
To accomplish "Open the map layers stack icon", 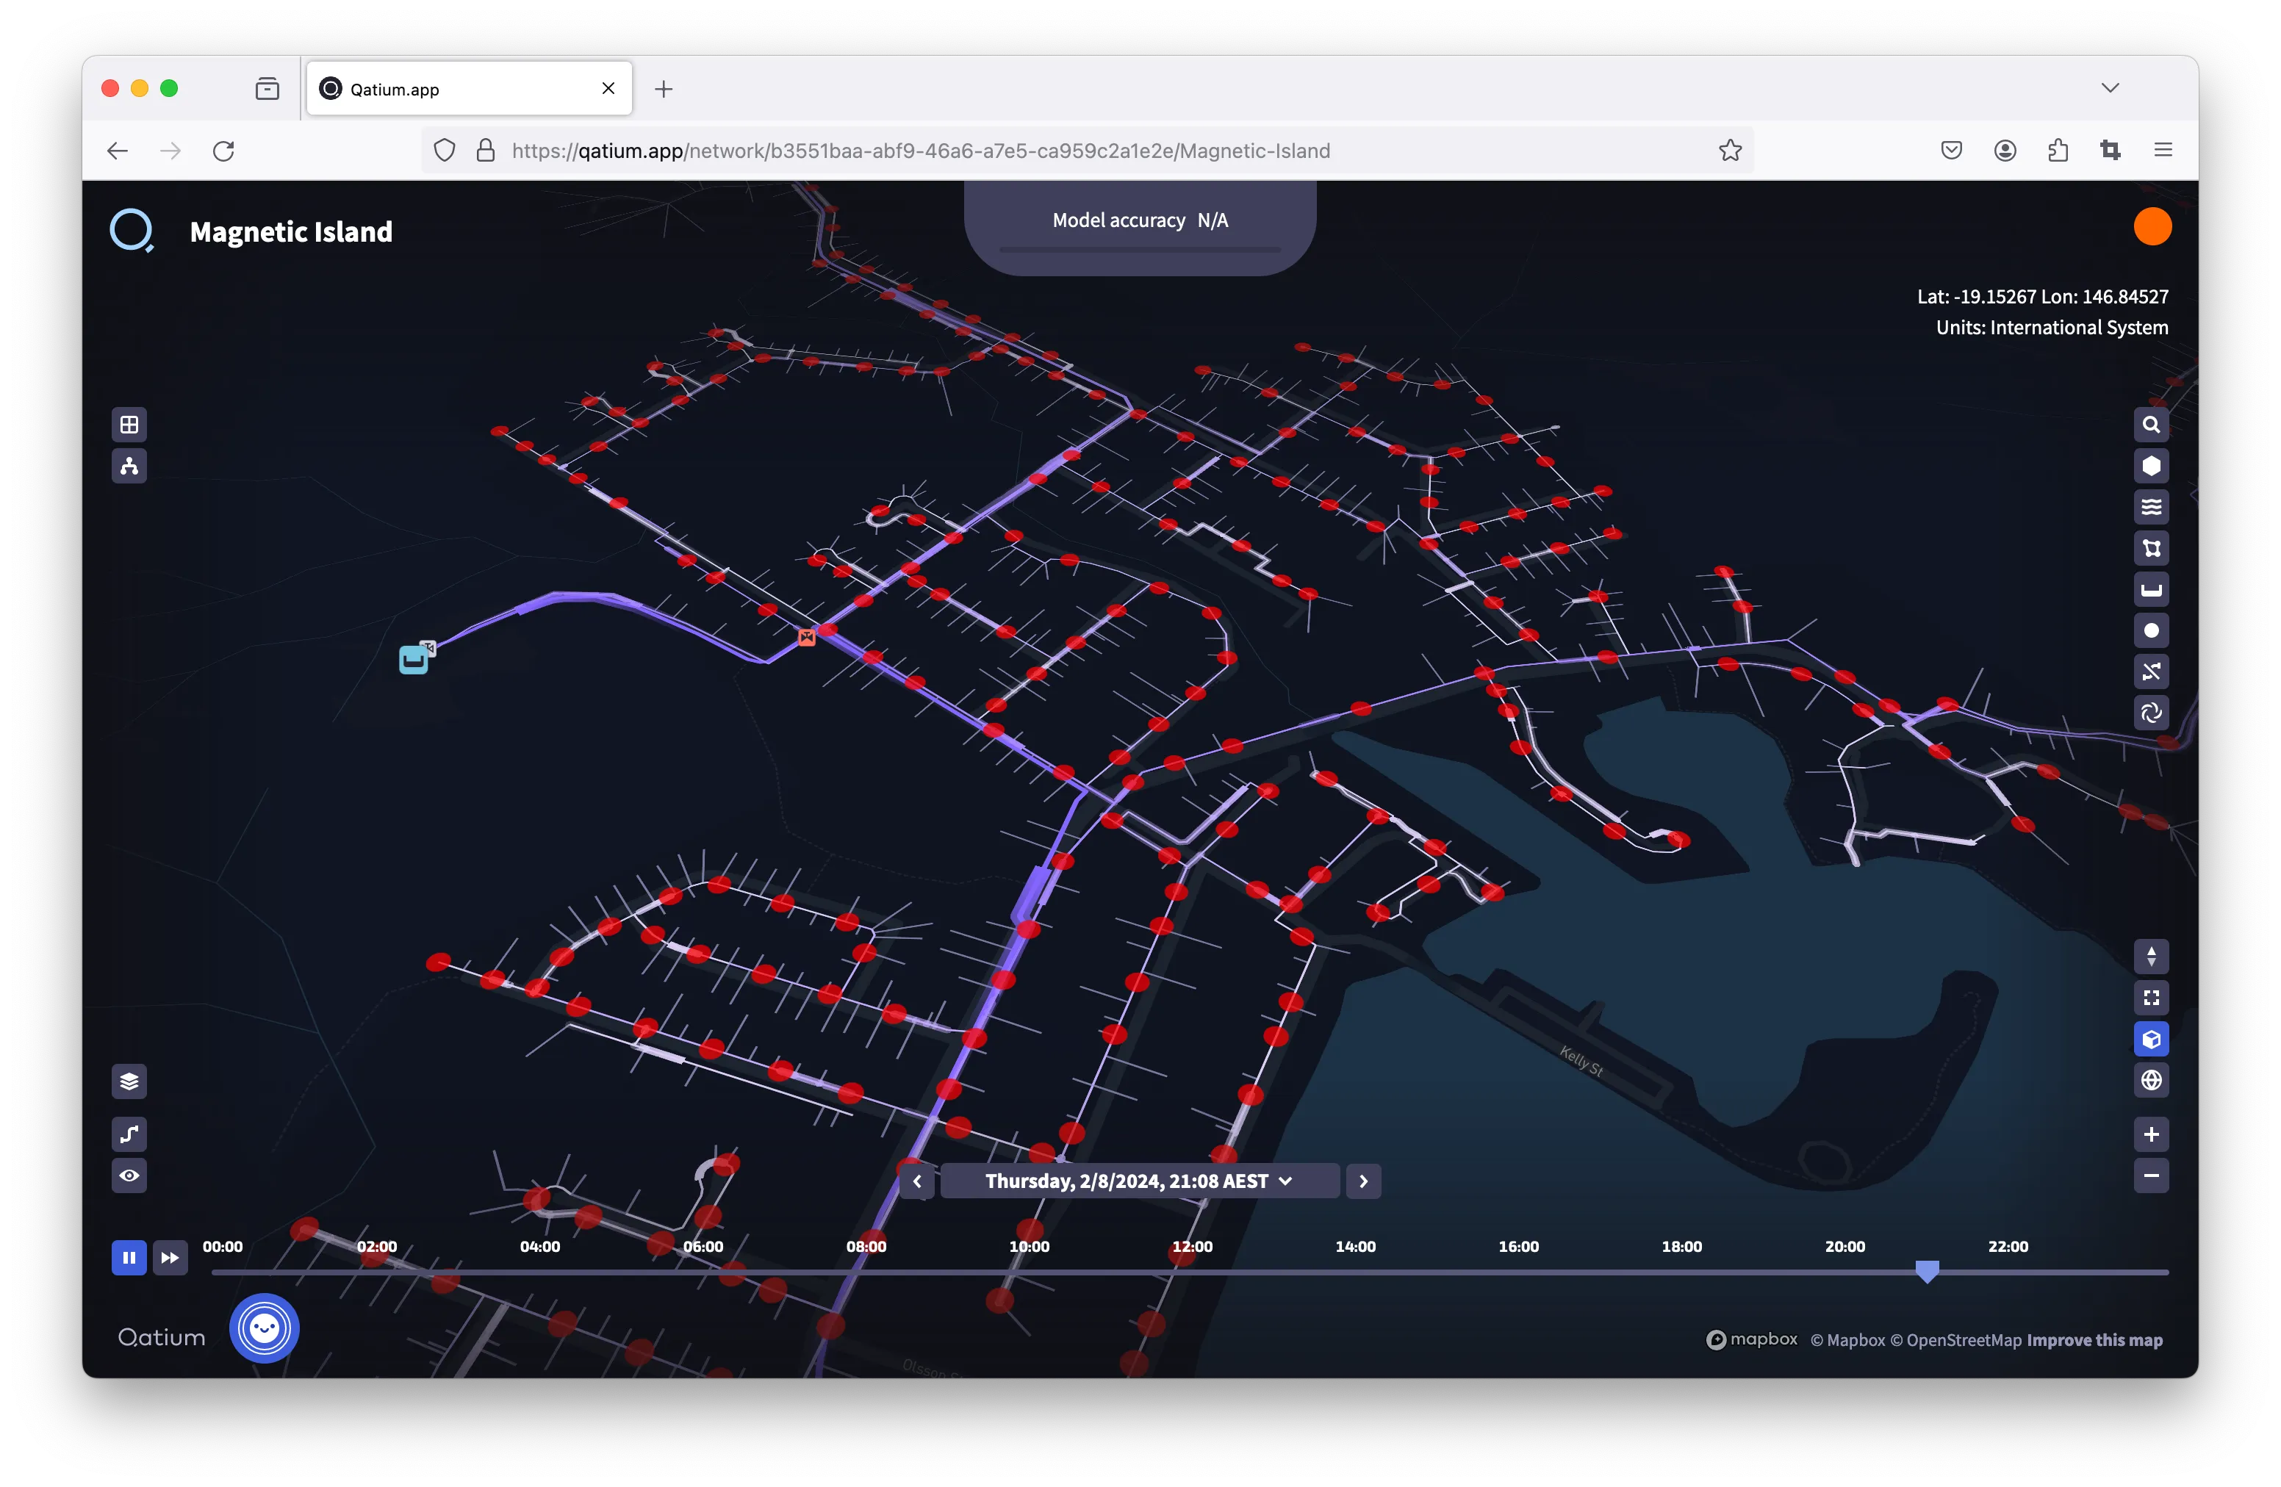I will pos(129,1081).
